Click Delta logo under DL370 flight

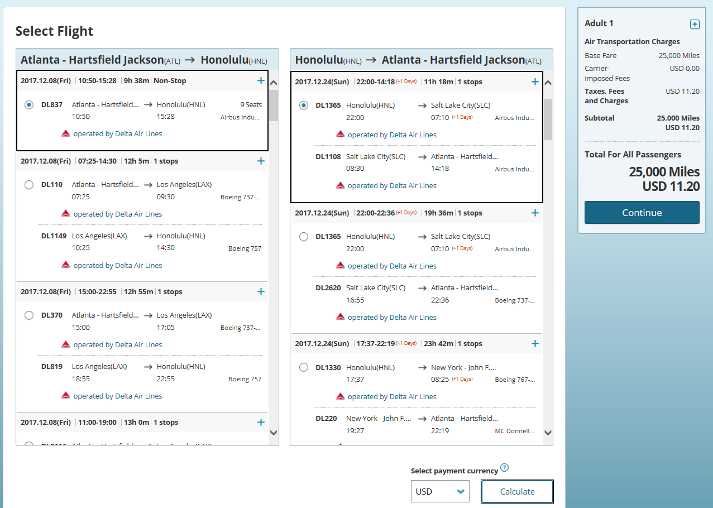(65, 344)
